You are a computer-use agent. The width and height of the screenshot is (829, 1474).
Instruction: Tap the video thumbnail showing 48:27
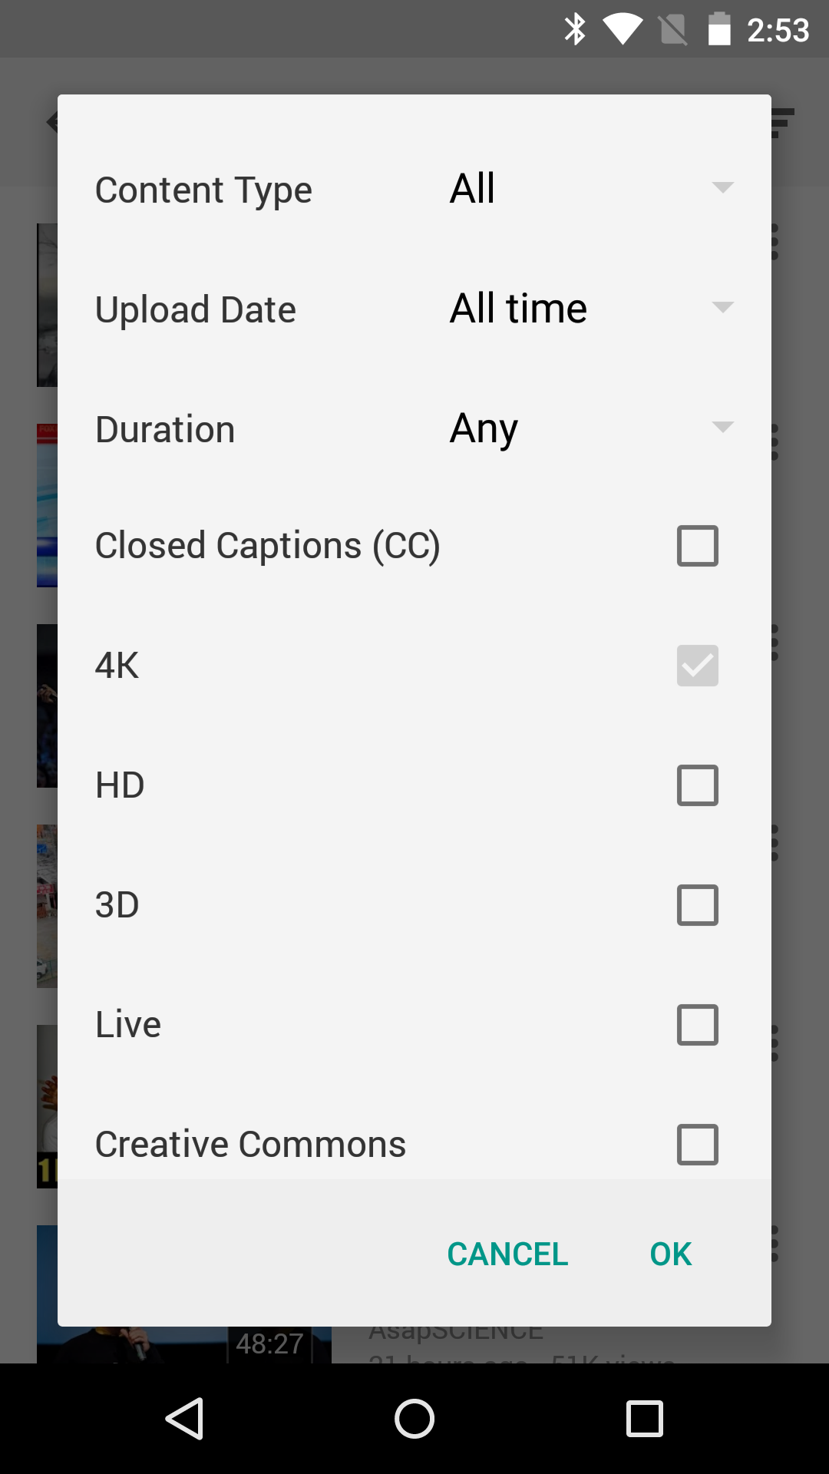(x=184, y=1345)
